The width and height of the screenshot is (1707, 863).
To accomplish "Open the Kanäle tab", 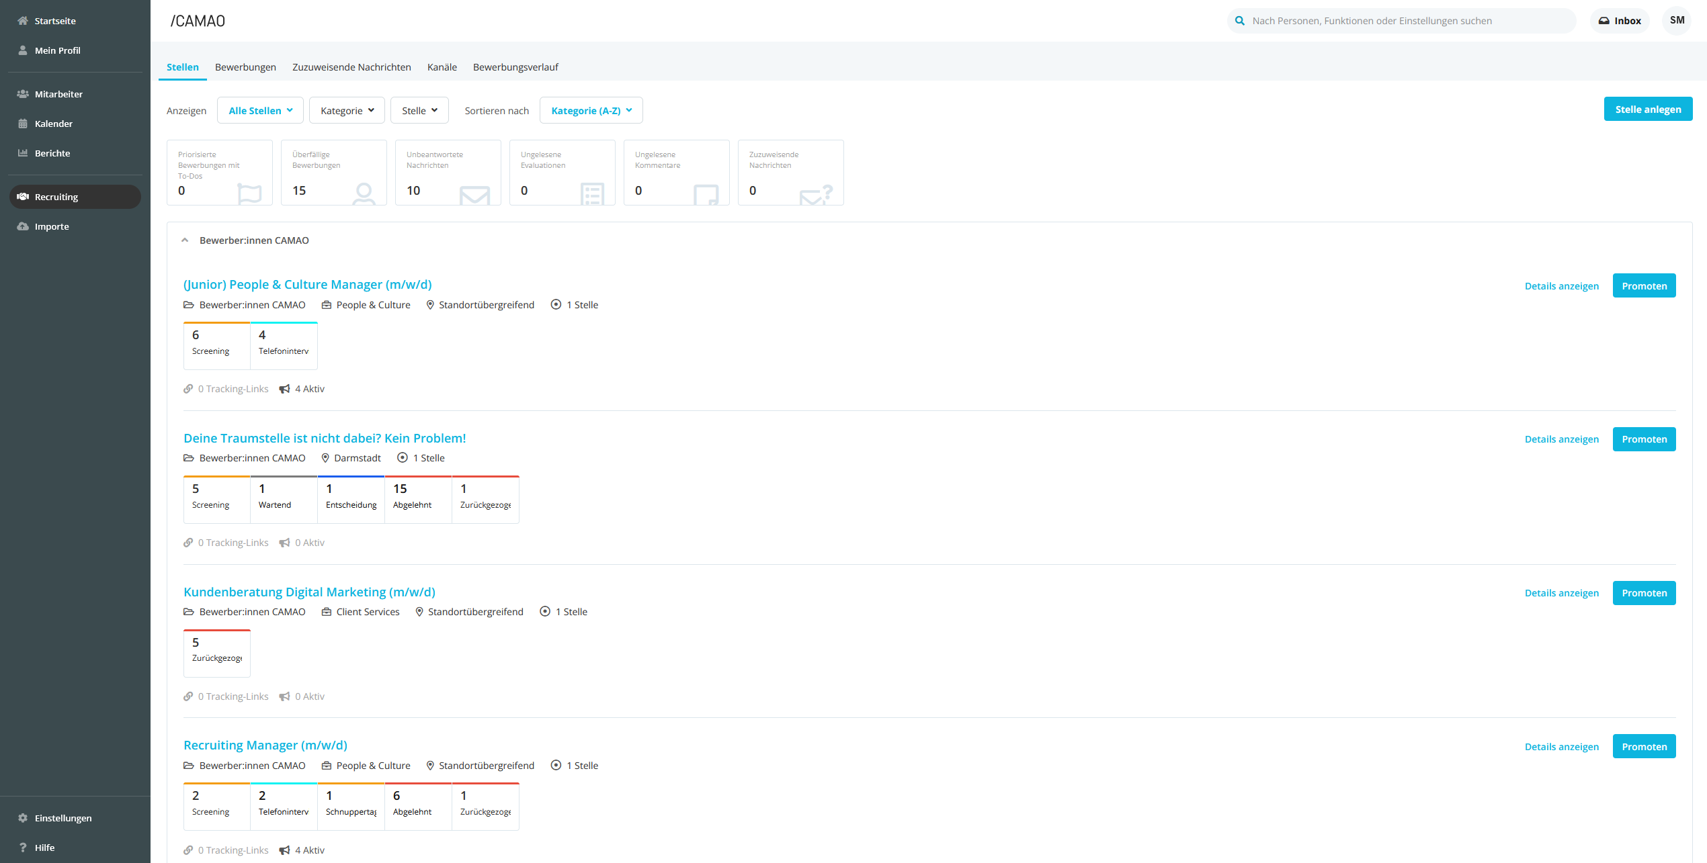I will (442, 67).
